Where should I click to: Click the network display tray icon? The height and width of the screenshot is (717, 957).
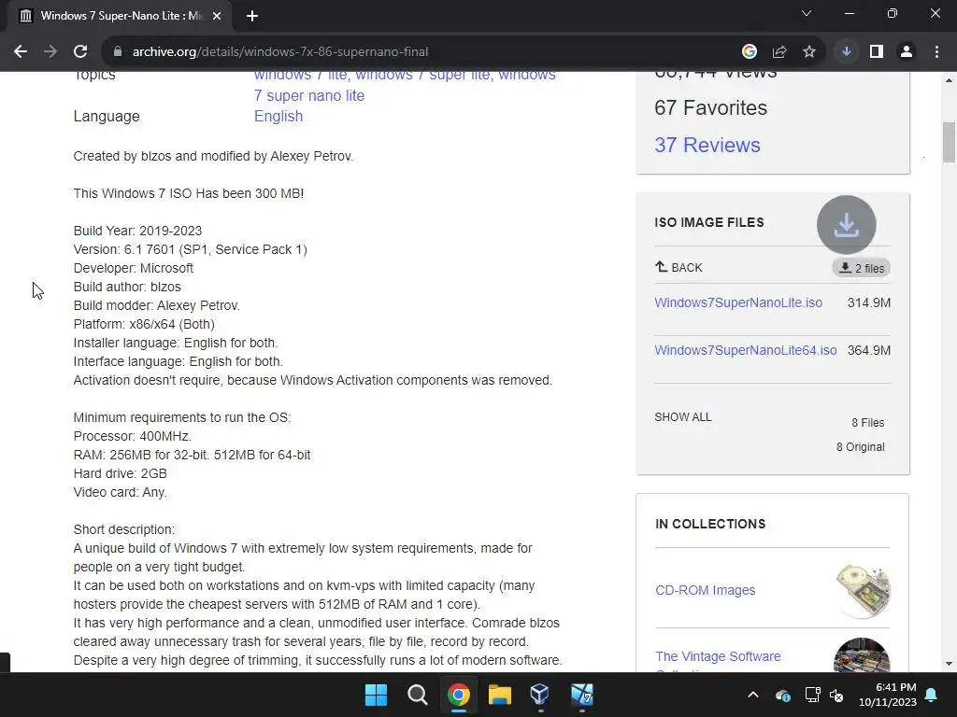pos(812,695)
